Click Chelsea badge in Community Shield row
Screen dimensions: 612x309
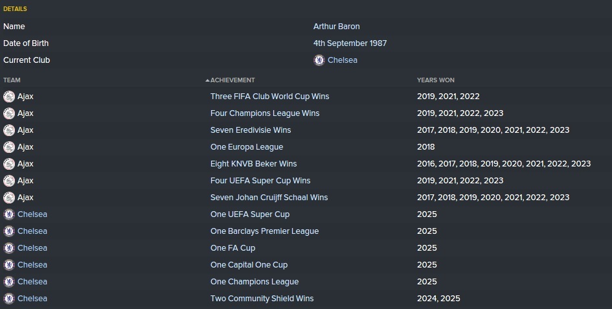9,299
